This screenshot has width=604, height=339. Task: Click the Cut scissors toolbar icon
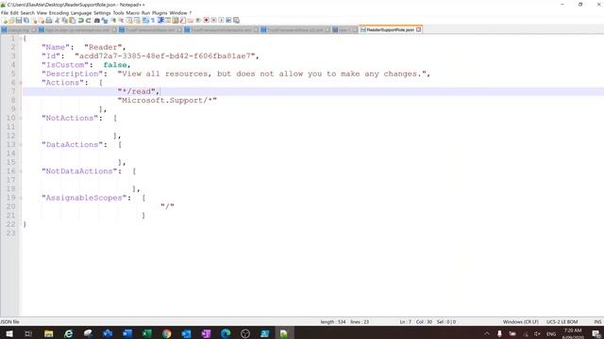click(x=57, y=21)
